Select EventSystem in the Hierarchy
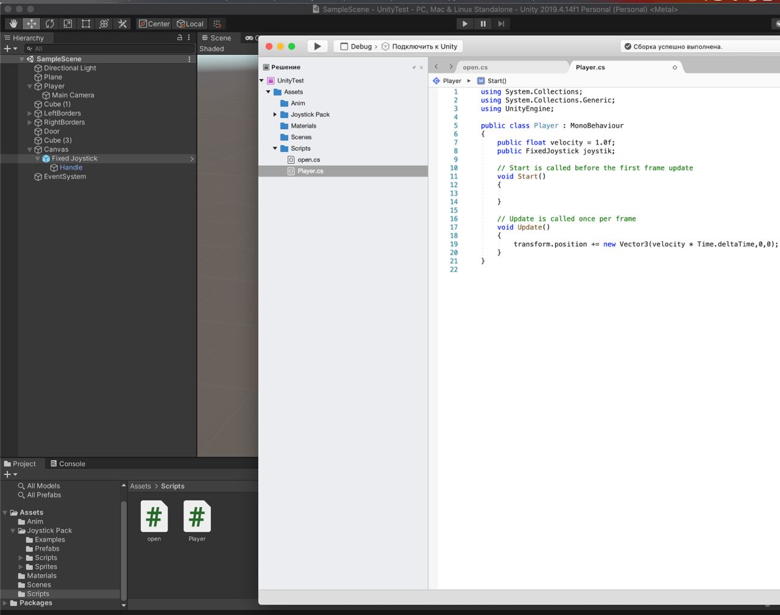This screenshot has height=615, width=780. click(x=65, y=177)
